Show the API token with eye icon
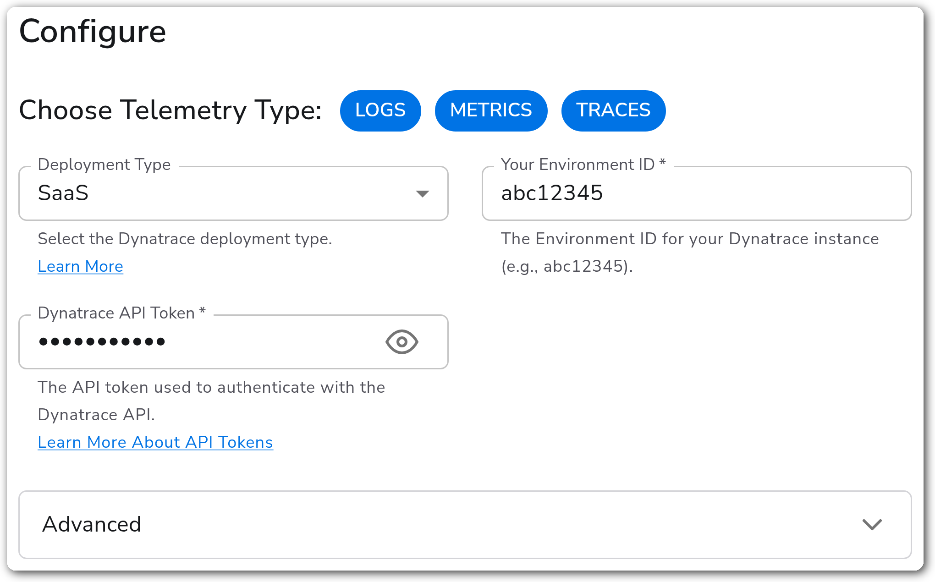935x582 pixels. [x=402, y=342]
